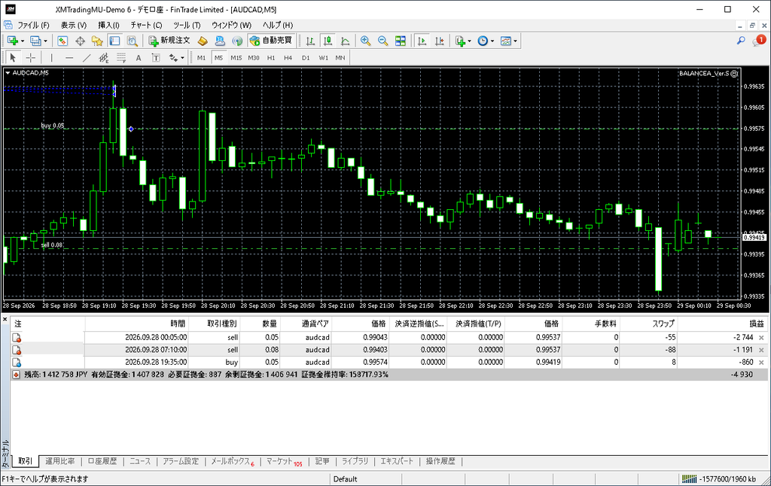Draw a horizontal line on the chart
Screen dimensions: 771x486
pyautogui.click(x=69, y=58)
